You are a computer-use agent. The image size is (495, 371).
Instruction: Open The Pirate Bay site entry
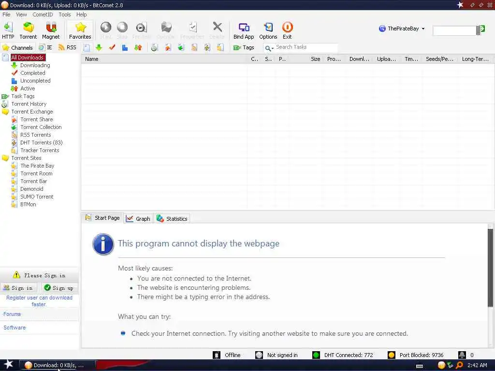pos(37,166)
